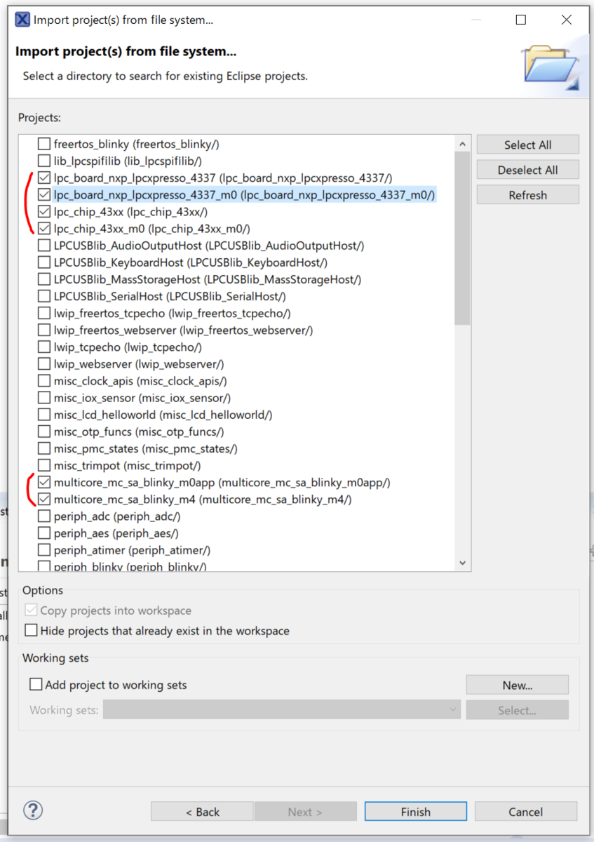The image size is (594, 842).
Task: Check lwip_freertos_tcpecho checkbox
Action: [44, 313]
